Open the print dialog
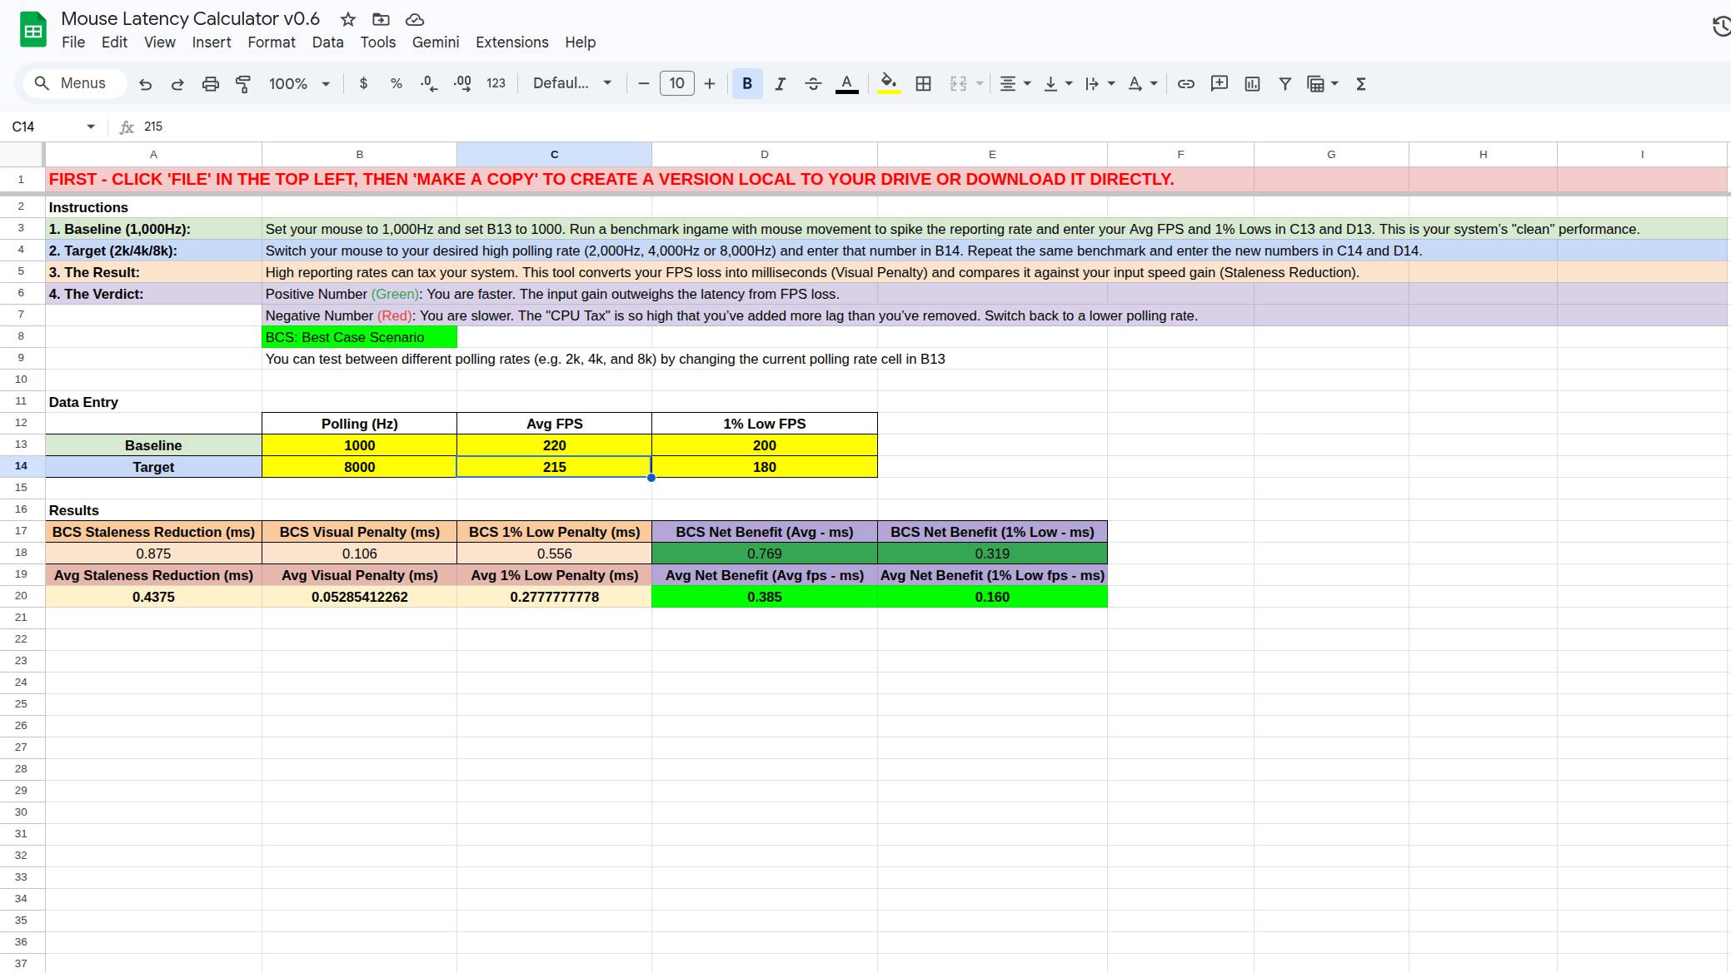 pyautogui.click(x=210, y=83)
